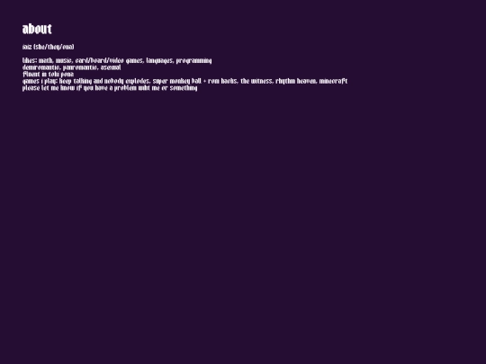Click the word "programming"
486x364 pixels.
[193, 61]
